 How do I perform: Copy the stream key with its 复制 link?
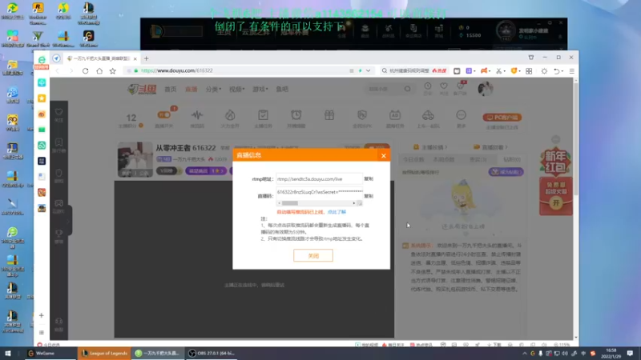tap(369, 196)
